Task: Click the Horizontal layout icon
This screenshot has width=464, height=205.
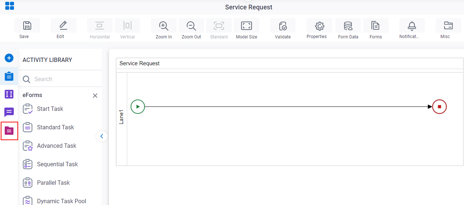Action: click(99, 25)
